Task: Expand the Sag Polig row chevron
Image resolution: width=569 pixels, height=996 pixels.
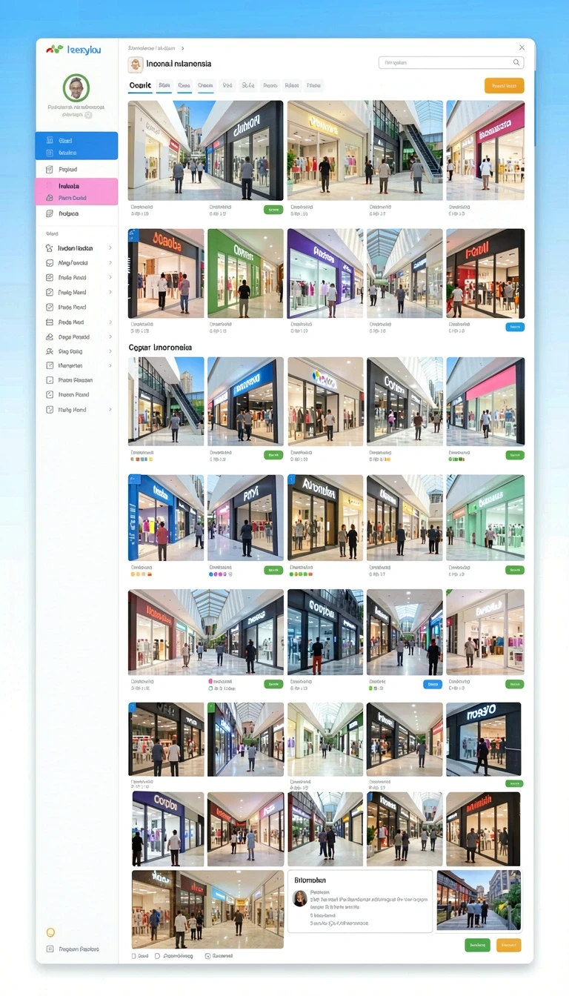Action: point(110,351)
